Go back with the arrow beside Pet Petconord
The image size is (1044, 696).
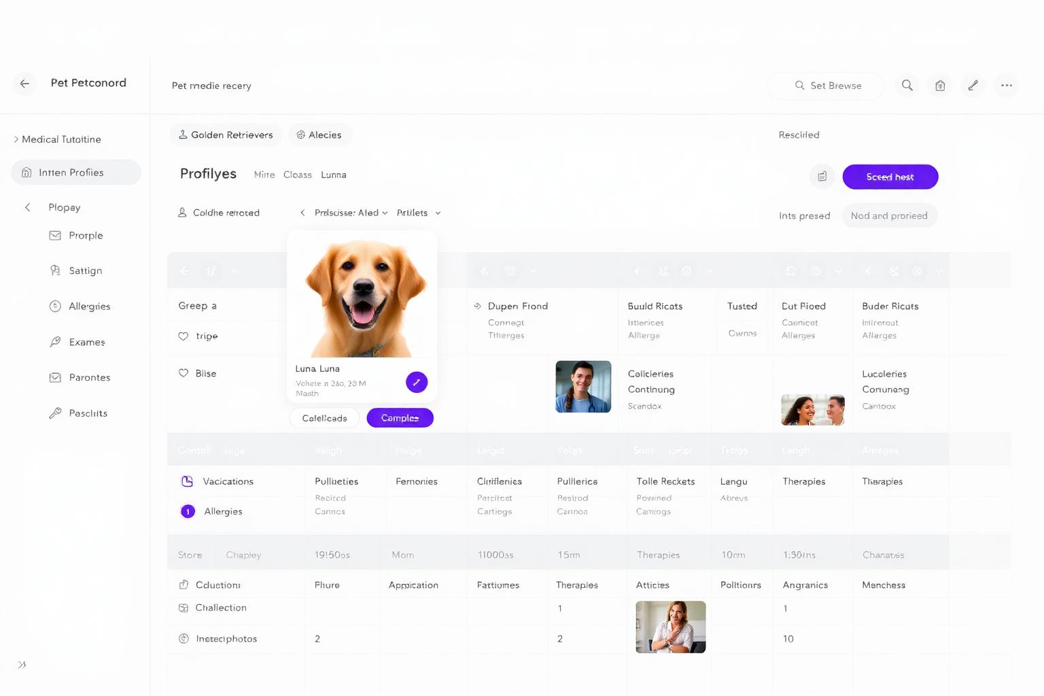click(x=24, y=84)
